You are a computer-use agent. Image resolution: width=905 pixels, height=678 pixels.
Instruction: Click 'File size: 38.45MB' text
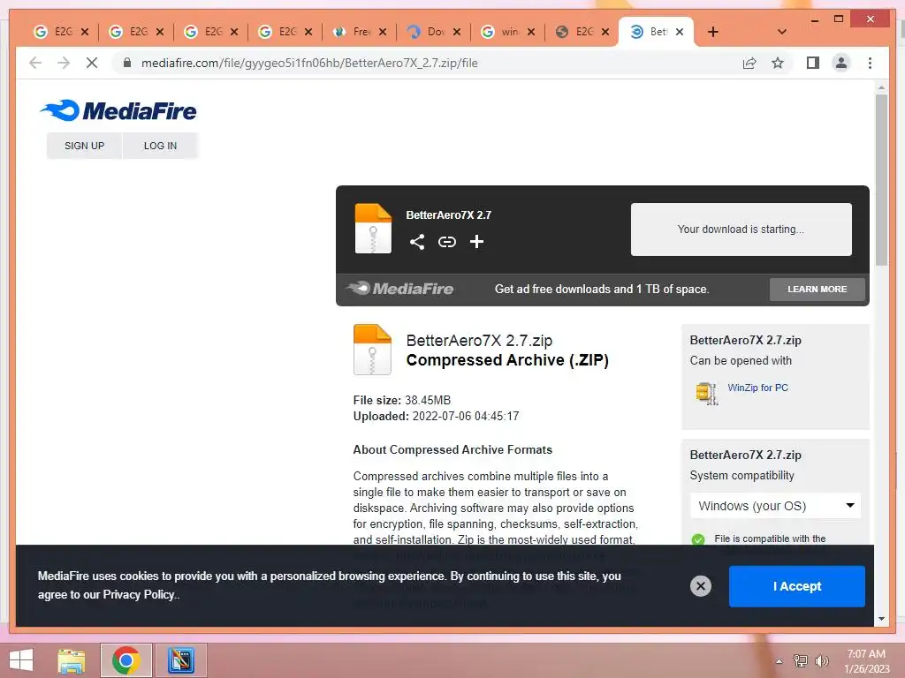pos(402,400)
